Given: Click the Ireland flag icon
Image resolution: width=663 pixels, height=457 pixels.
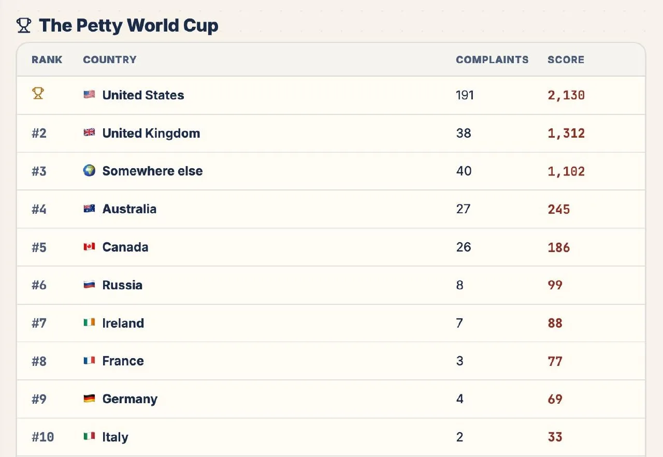Looking at the screenshot, I should click(x=89, y=322).
